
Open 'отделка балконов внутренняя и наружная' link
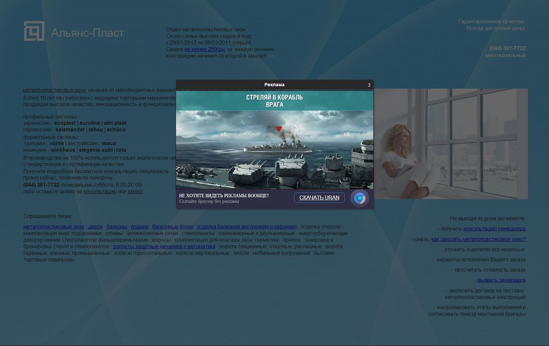[x=247, y=226]
